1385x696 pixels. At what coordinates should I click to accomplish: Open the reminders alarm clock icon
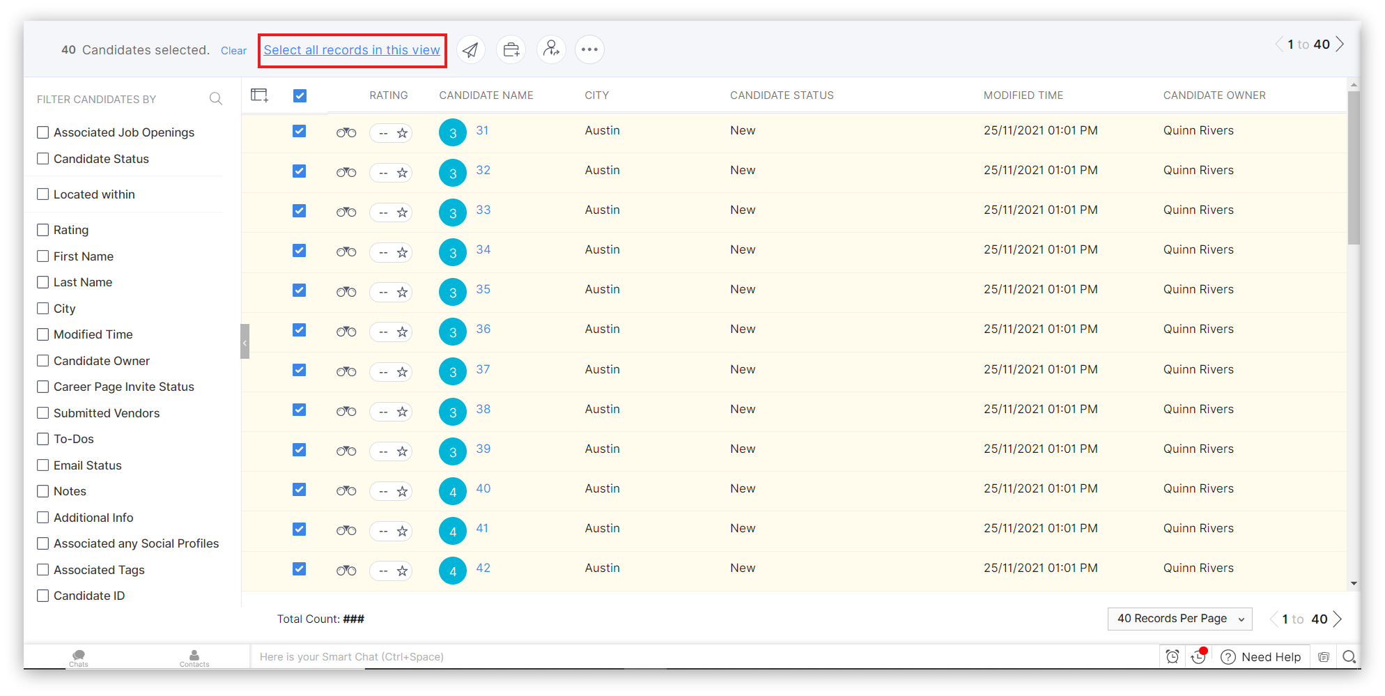point(1173,656)
